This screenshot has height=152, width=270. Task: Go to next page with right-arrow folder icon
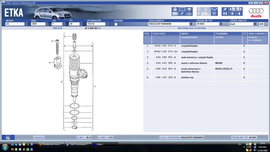click(x=239, y=9)
